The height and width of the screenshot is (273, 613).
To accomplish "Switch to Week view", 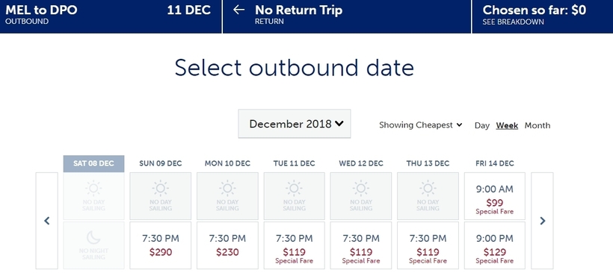I will click(507, 125).
